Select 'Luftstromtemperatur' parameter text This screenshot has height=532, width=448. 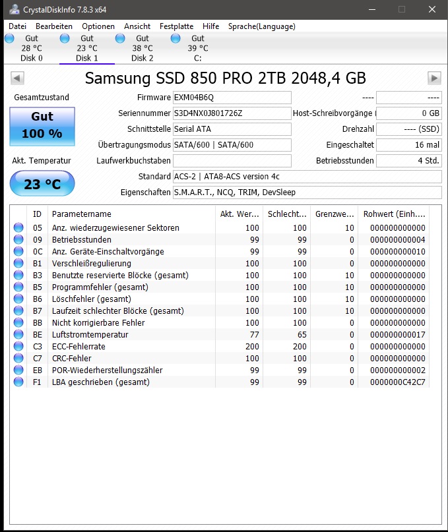coord(90,334)
